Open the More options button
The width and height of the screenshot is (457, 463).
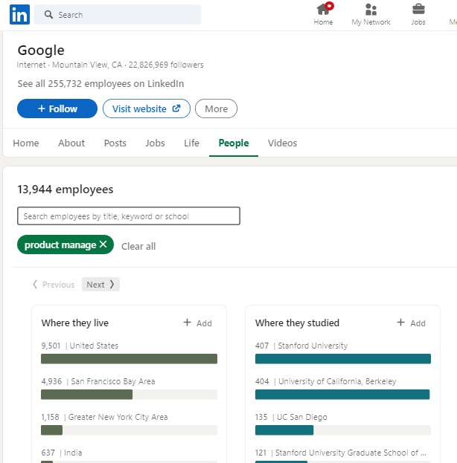(216, 109)
